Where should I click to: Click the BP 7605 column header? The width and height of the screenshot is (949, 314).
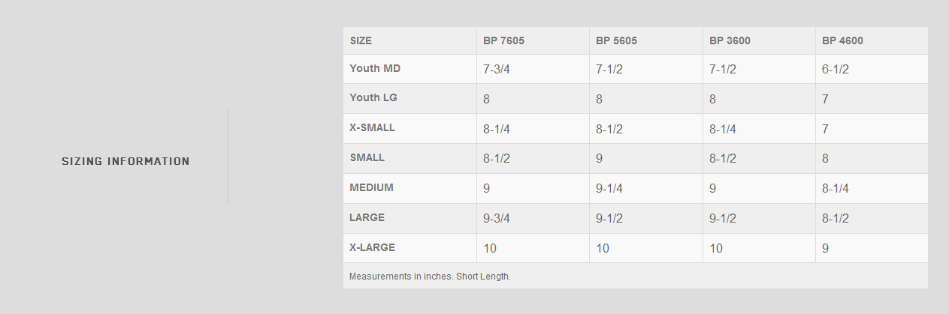[503, 41]
